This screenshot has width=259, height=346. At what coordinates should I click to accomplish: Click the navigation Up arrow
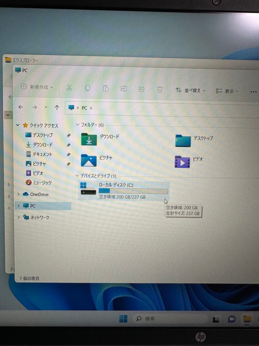coord(57,107)
